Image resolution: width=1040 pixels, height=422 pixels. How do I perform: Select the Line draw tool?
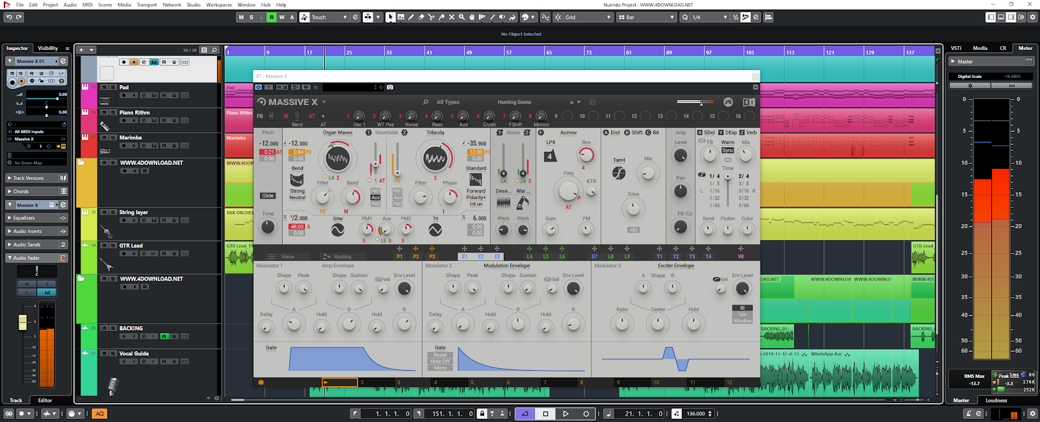point(492,18)
